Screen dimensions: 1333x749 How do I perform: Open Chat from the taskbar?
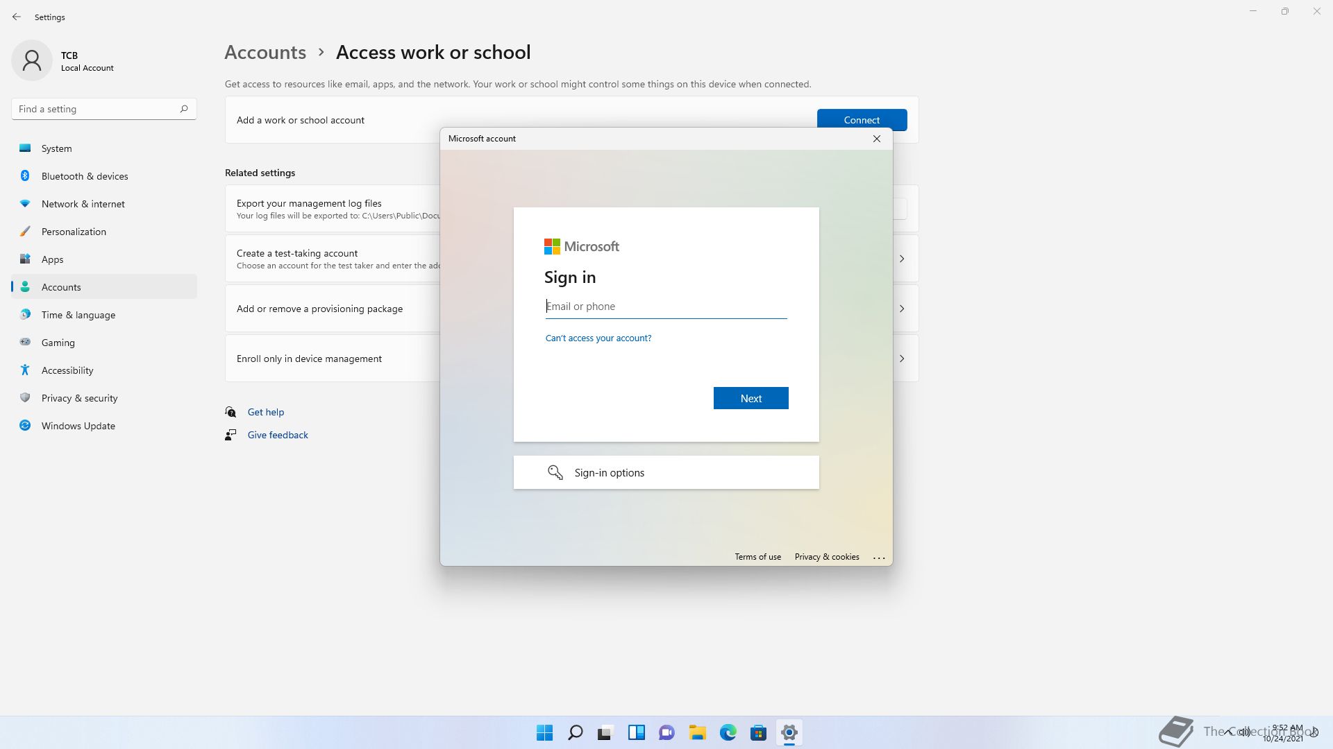[667, 732]
